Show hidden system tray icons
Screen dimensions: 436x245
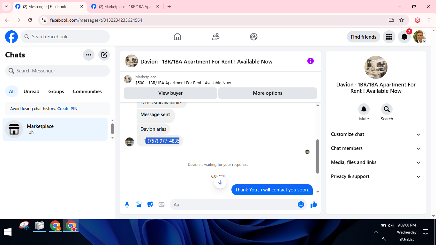[x=376, y=232]
